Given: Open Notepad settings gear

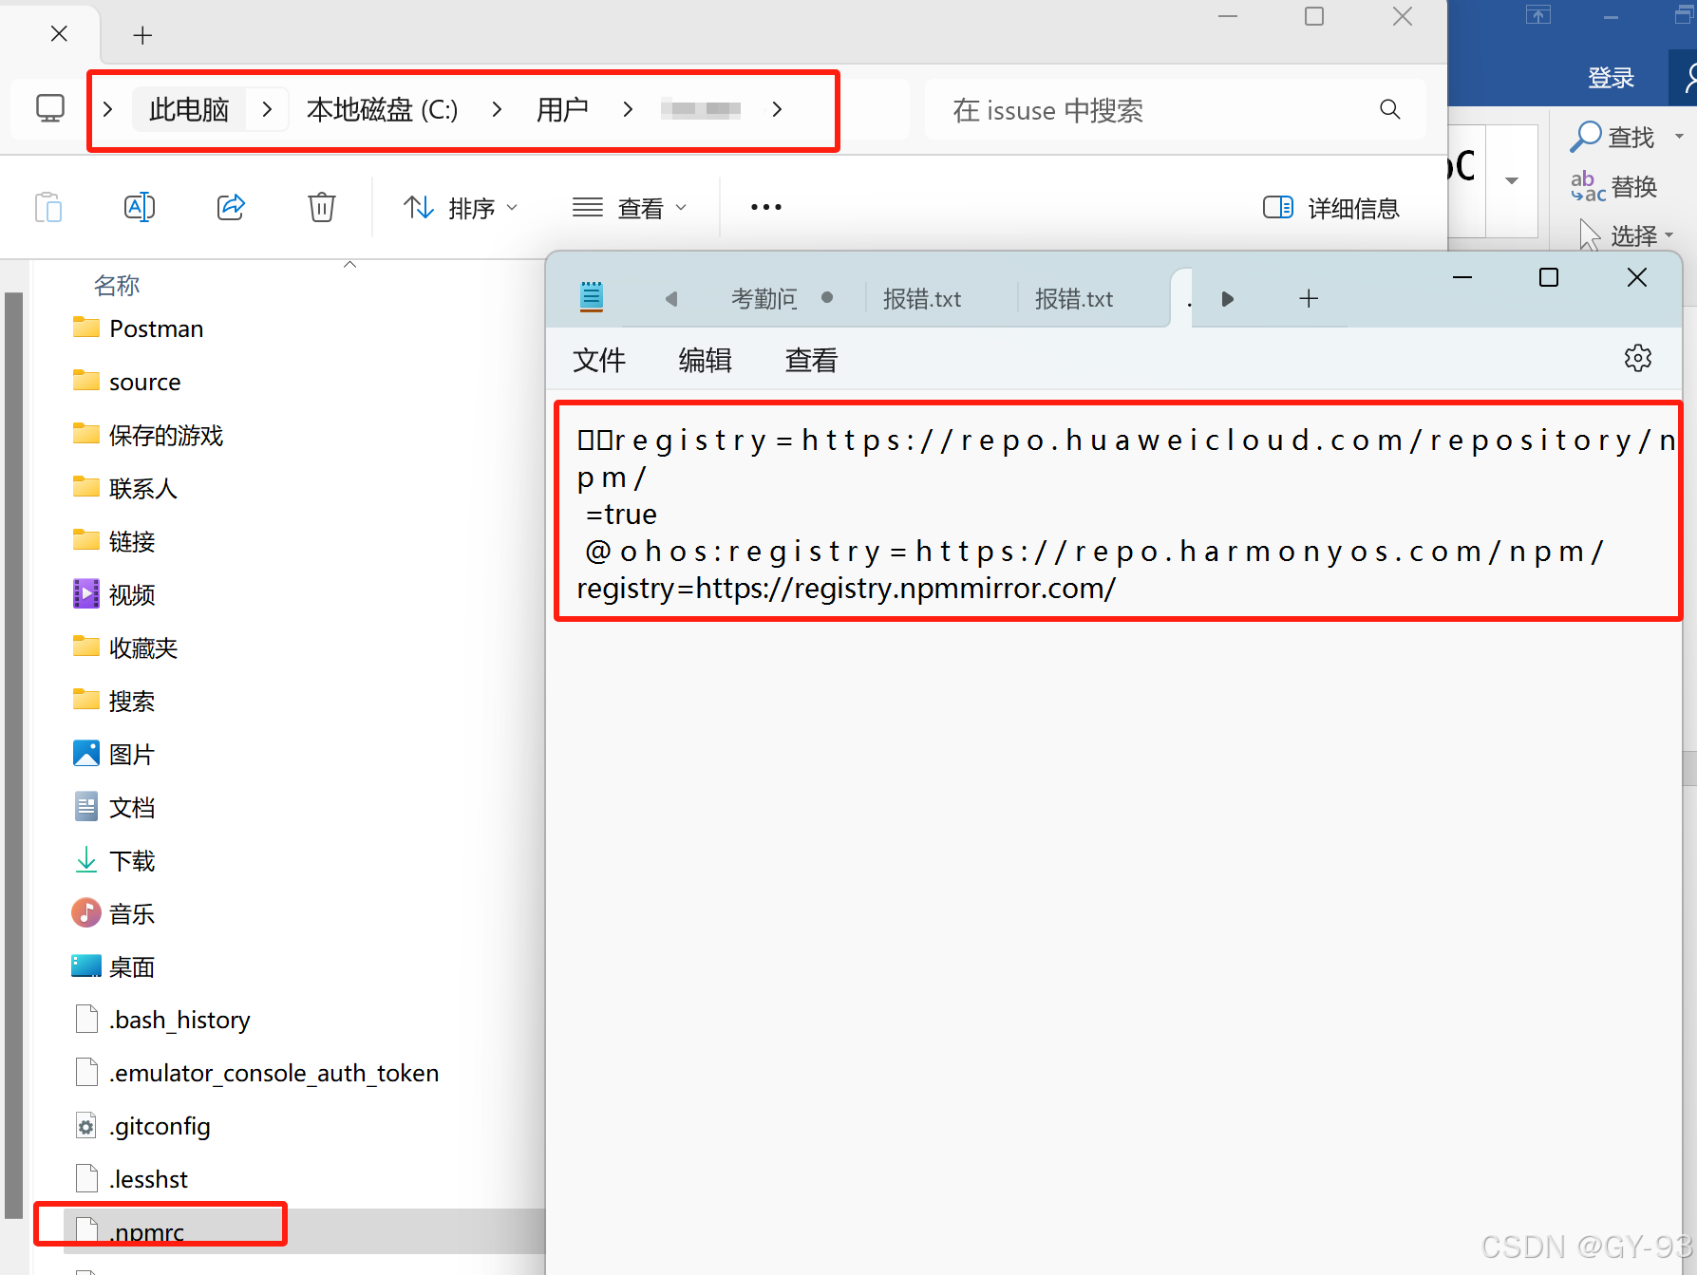Looking at the screenshot, I should [x=1638, y=359].
